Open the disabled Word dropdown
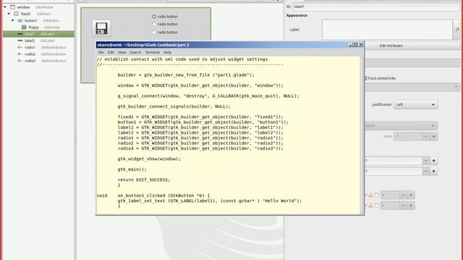This screenshot has width=463, height=260. [401, 126]
